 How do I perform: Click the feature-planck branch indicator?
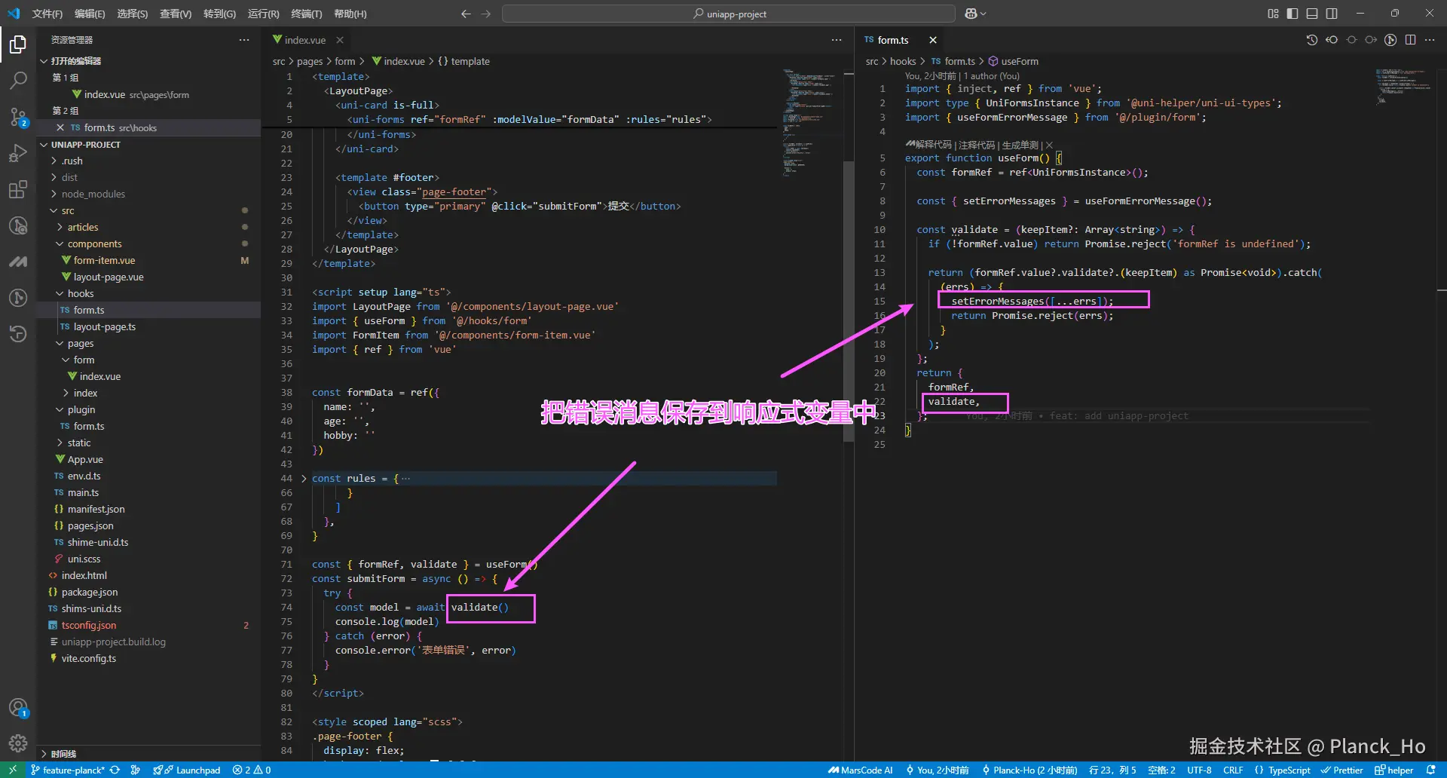point(66,770)
